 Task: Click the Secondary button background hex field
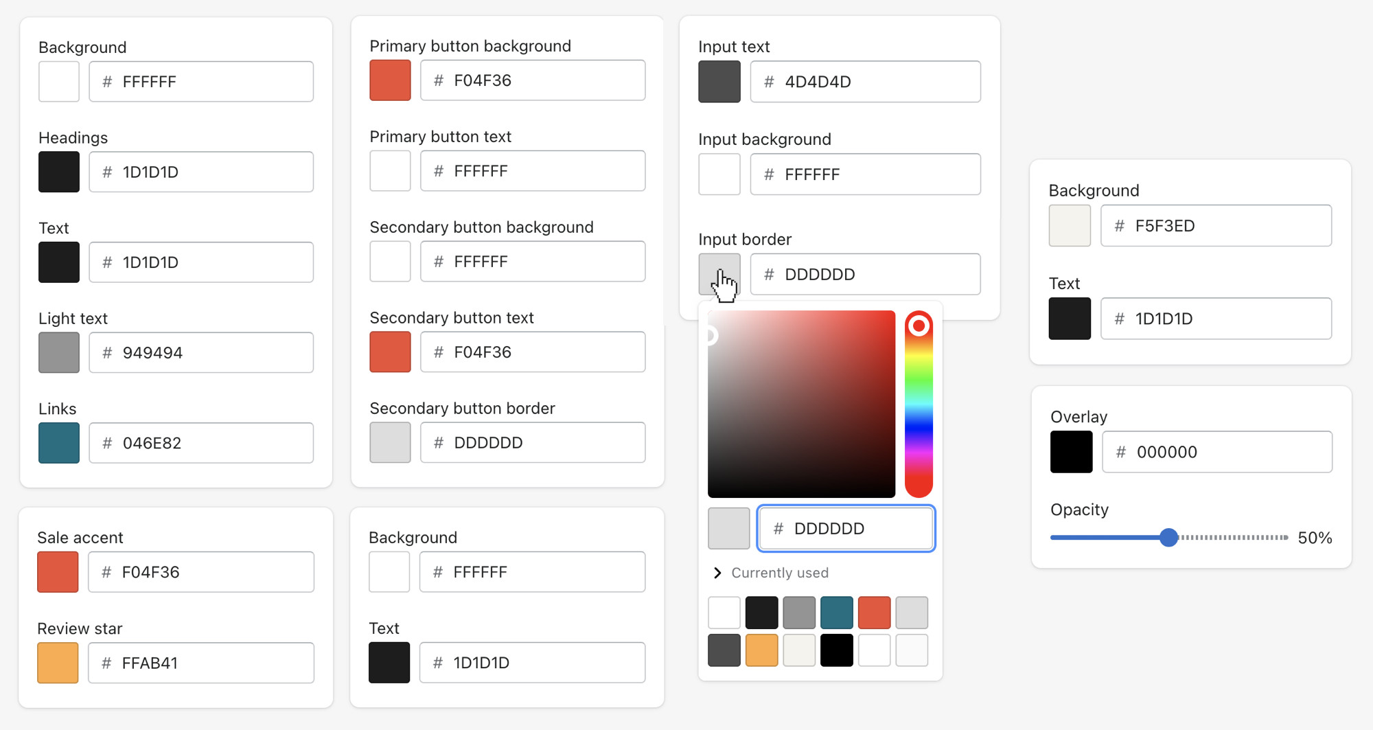(x=533, y=261)
